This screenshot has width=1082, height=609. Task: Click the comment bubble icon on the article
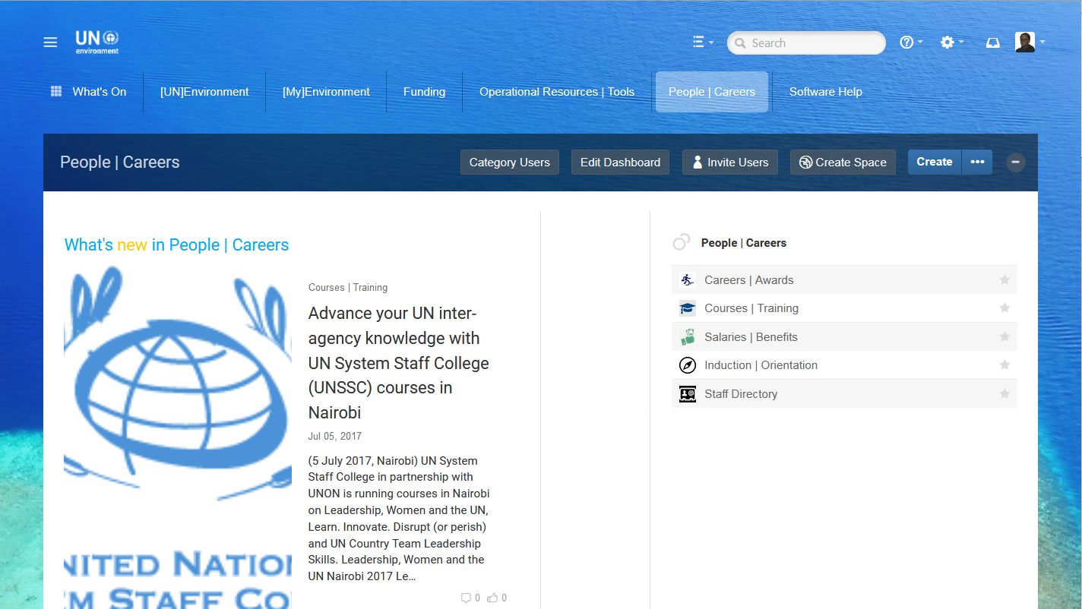coord(466,598)
